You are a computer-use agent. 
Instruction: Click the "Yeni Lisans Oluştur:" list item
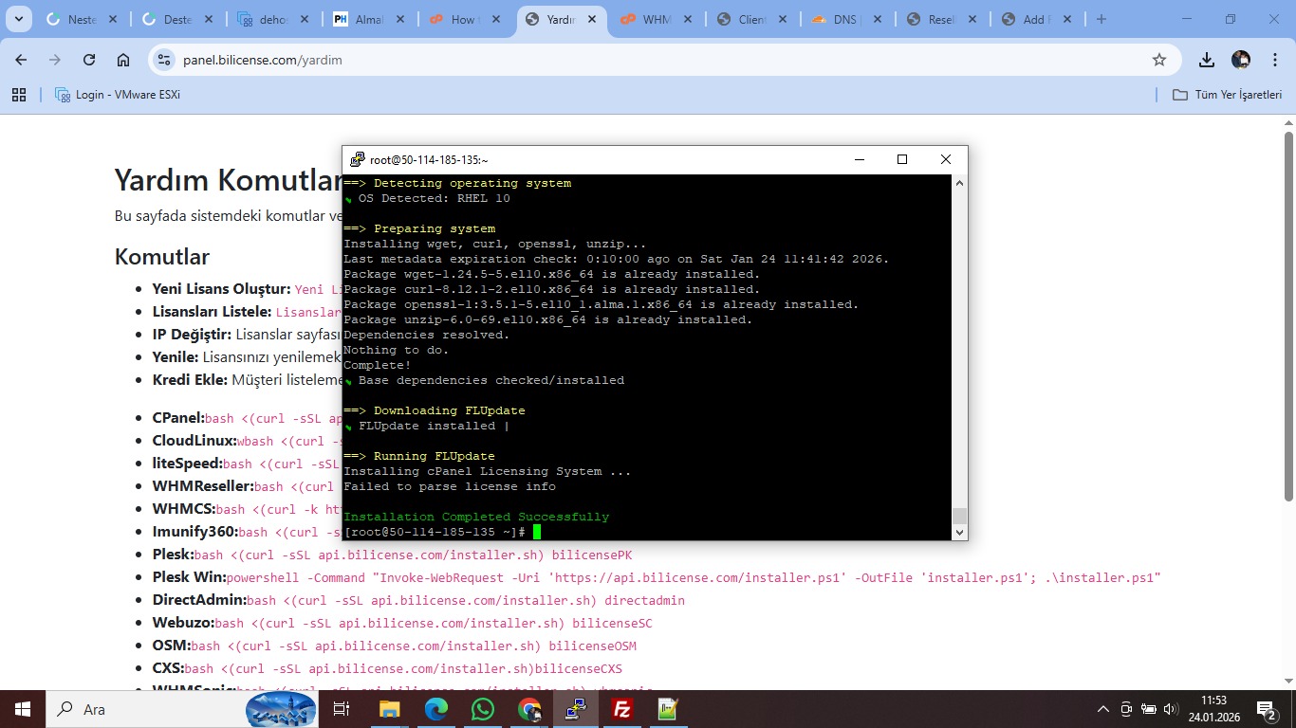[247, 289]
